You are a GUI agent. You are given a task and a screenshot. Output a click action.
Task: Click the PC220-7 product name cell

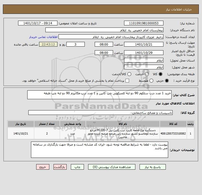coord(123,133)
